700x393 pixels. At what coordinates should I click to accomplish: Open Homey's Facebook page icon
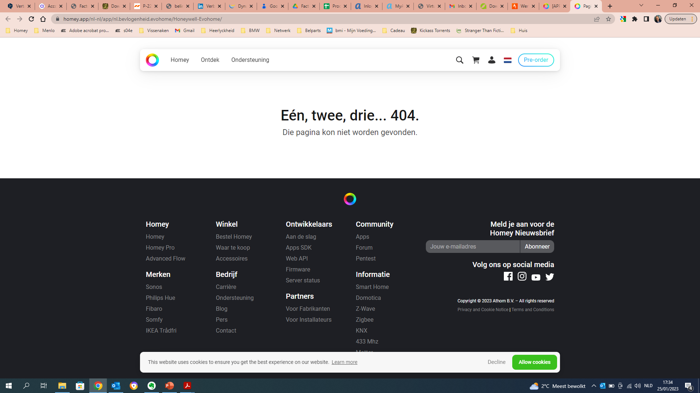pos(508,277)
